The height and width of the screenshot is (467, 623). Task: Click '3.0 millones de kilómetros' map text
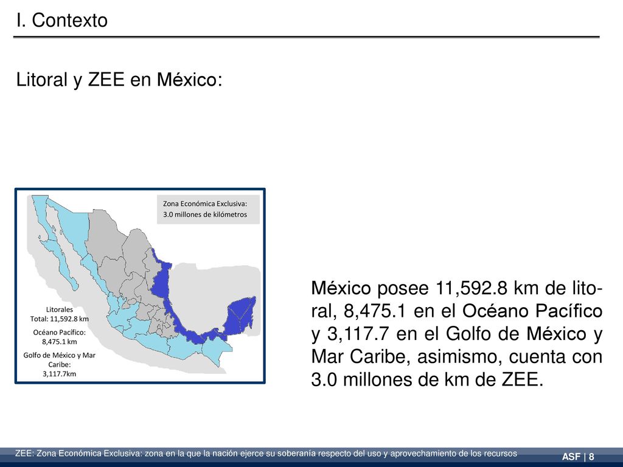(x=205, y=215)
